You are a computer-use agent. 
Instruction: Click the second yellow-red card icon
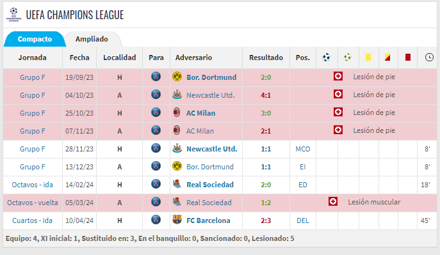(x=387, y=58)
